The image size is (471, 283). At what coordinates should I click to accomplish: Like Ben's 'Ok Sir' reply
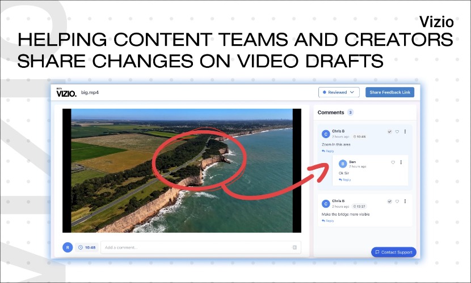point(393,162)
